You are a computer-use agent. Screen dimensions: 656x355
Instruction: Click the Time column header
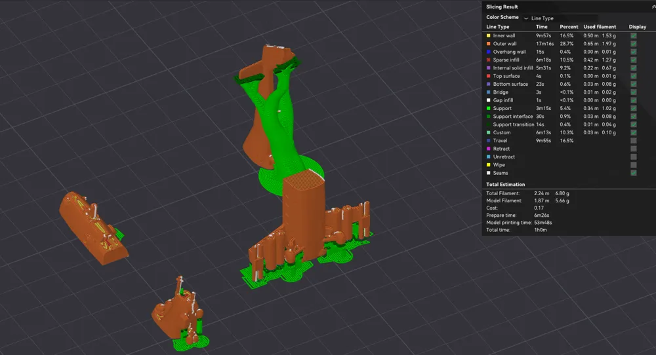pos(541,27)
